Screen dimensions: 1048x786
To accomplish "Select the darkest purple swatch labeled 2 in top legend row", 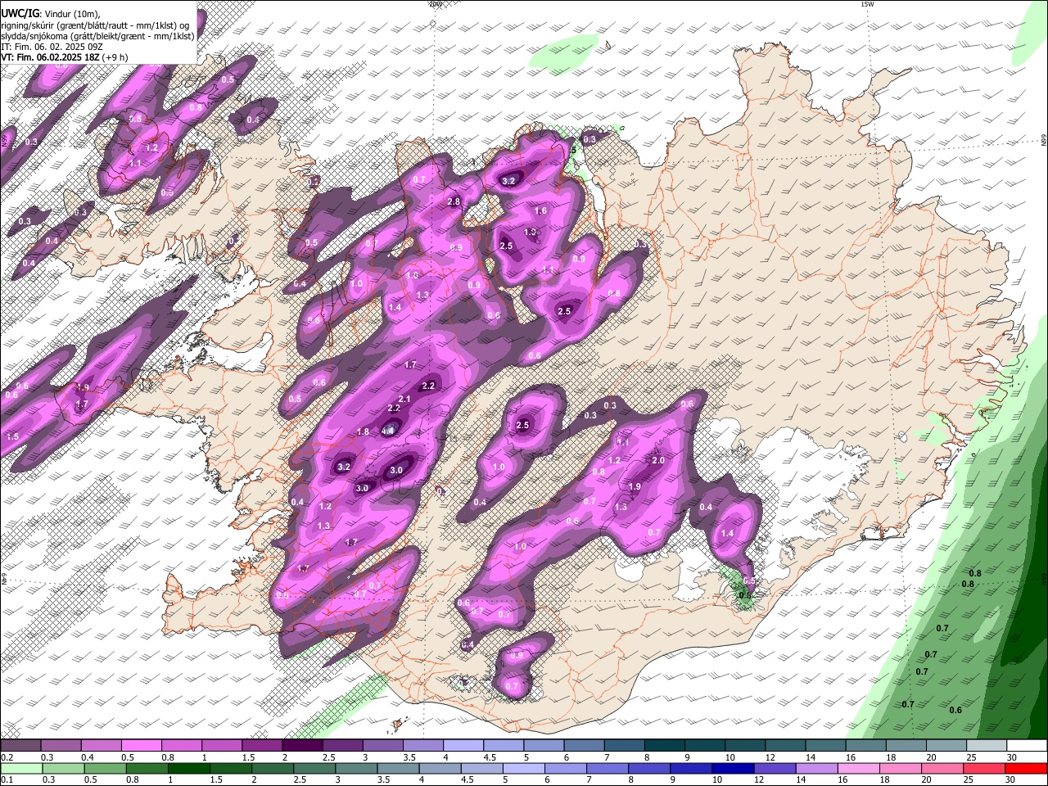I will point(302,745).
